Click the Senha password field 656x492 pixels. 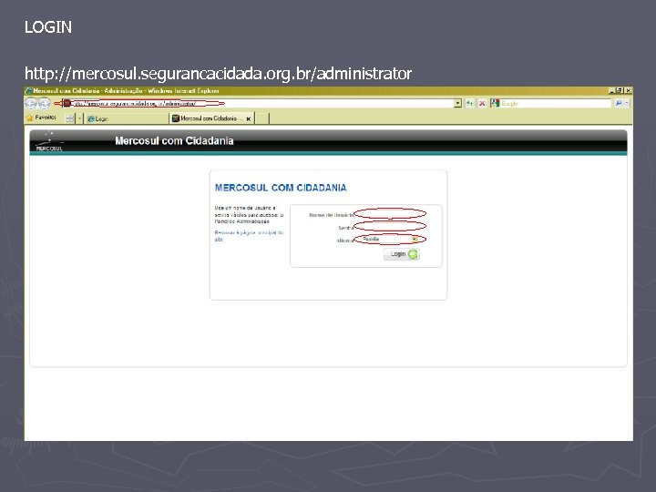(x=390, y=227)
